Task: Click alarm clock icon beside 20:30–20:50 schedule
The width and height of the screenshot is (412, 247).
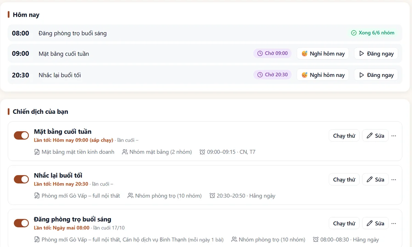Action: coord(212,196)
